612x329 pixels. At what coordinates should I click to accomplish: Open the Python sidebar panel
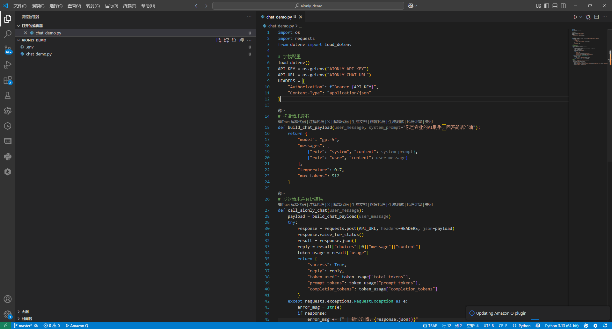click(x=8, y=157)
